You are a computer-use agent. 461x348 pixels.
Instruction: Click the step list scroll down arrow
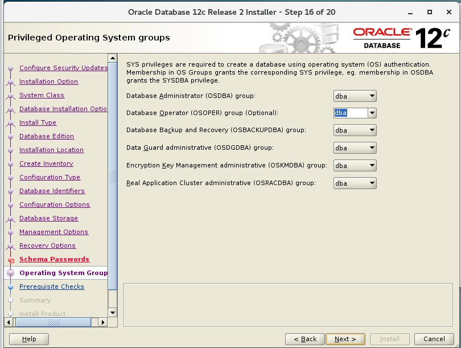tap(112, 313)
